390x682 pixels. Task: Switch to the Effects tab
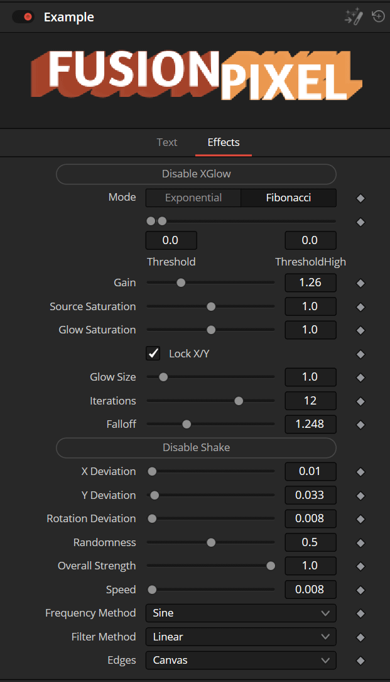224,142
